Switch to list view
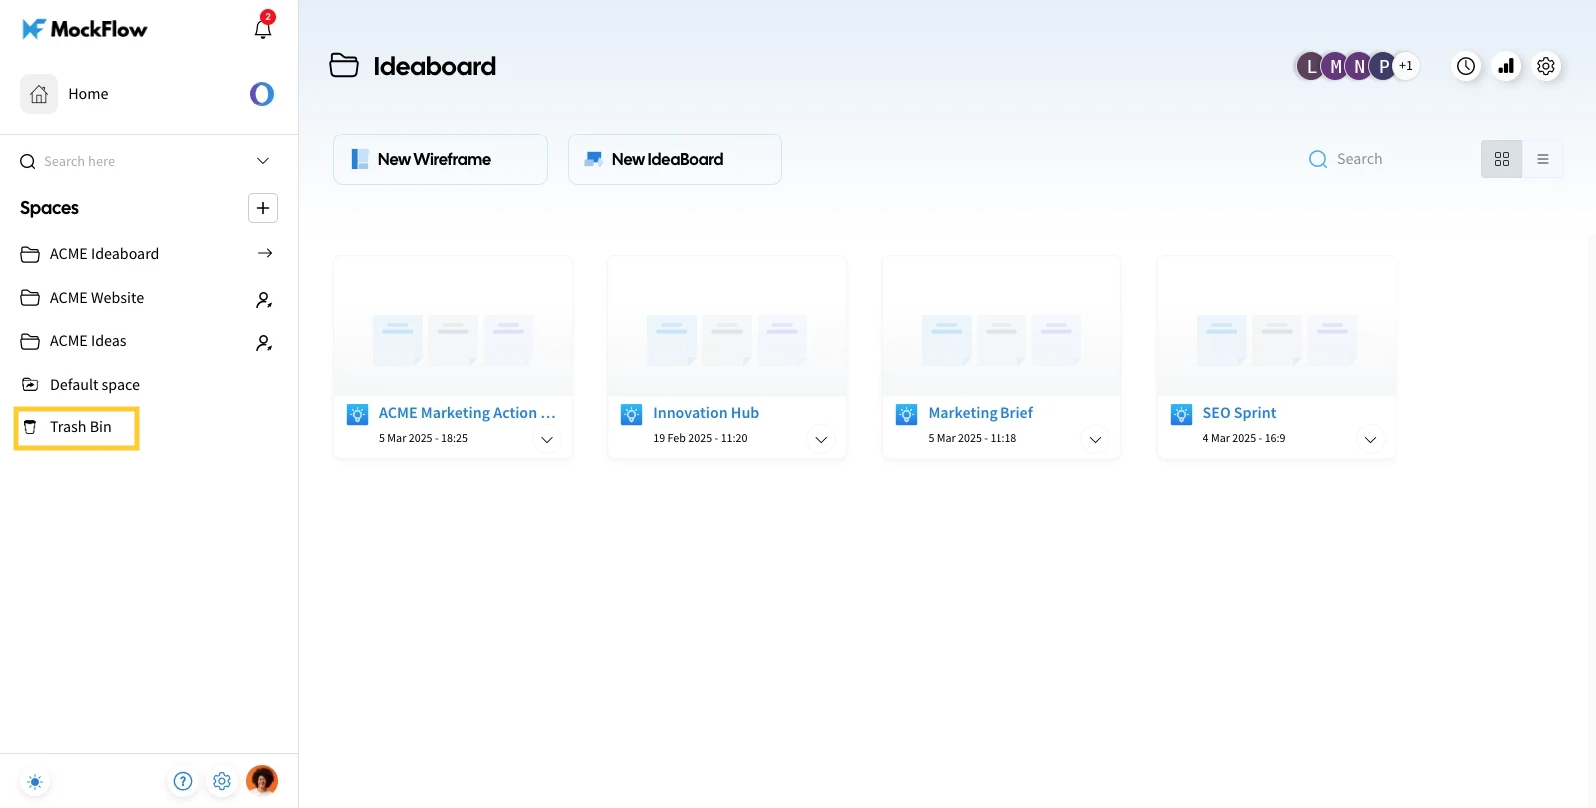Viewport: 1596px width, 808px height. [1543, 159]
